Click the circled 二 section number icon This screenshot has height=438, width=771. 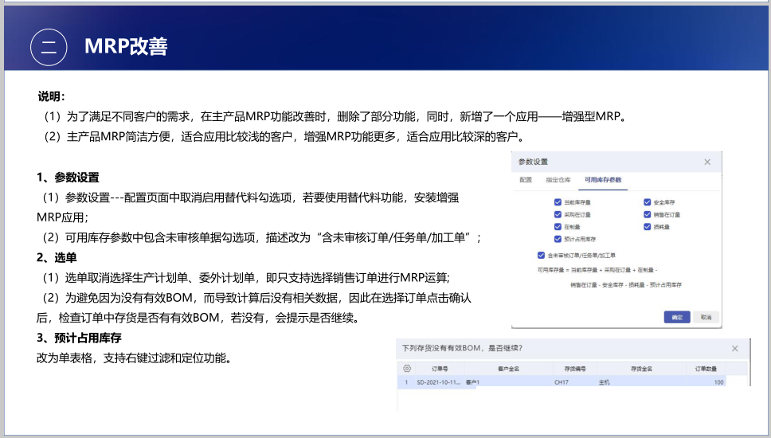click(x=49, y=47)
